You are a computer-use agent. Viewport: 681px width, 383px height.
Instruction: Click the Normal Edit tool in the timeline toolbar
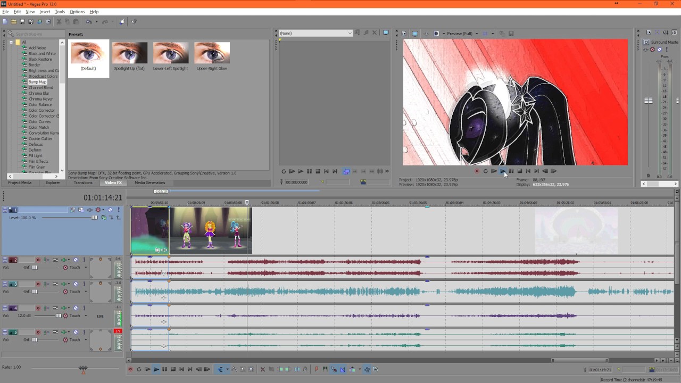pyautogui.click(x=220, y=369)
